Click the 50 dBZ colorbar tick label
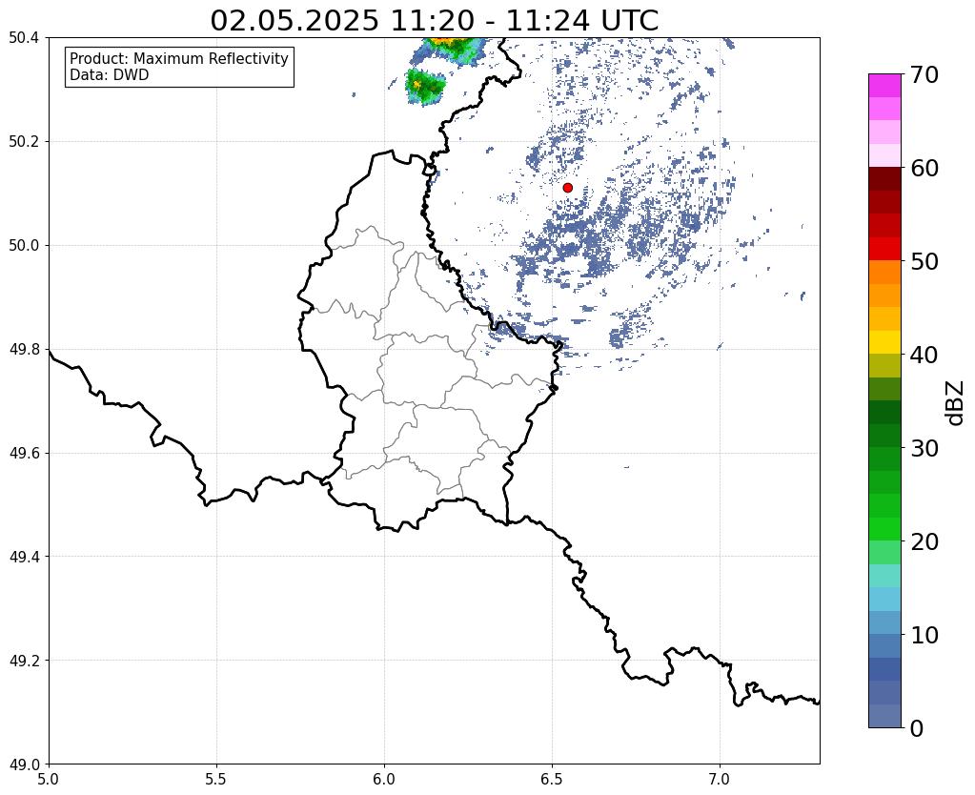The width and height of the screenshot is (975, 795). 924,261
